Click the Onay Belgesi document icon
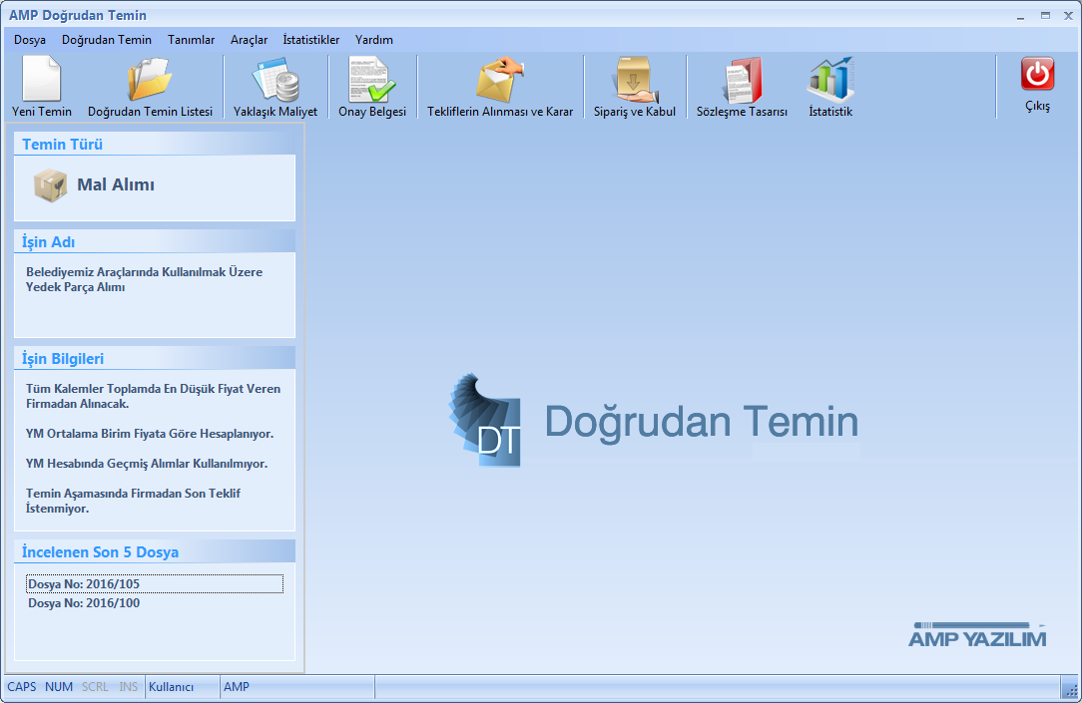 (x=372, y=80)
